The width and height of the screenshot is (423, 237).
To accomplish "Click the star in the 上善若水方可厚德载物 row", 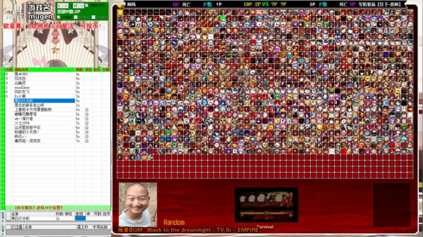I will [x=87, y=110].
